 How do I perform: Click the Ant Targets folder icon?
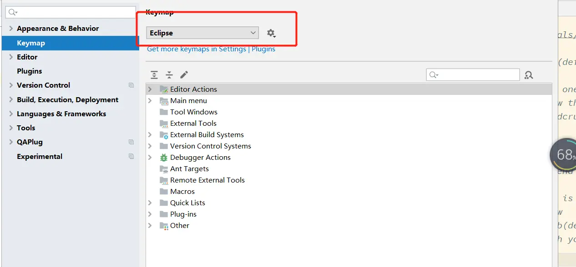pos(164,169)
